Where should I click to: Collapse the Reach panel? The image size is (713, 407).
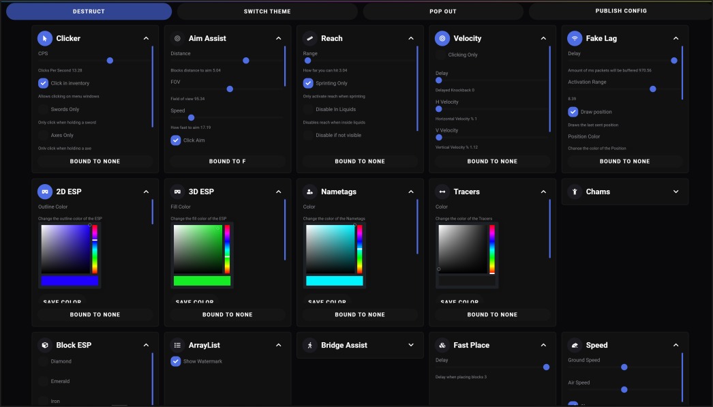click(410, 39)
